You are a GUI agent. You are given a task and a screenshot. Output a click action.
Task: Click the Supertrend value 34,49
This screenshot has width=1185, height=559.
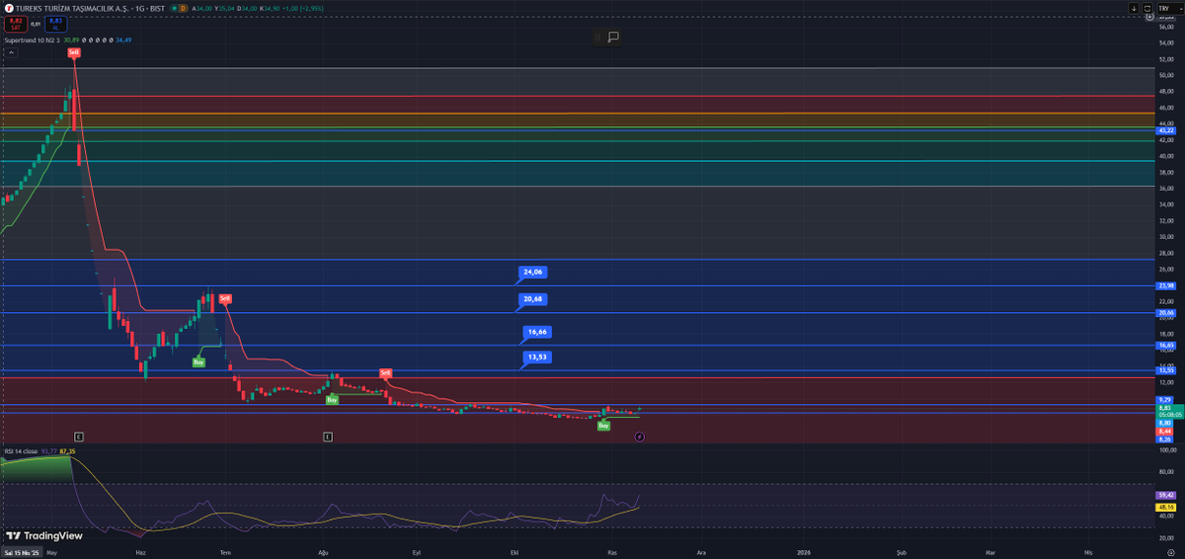(x=123, y=40)
